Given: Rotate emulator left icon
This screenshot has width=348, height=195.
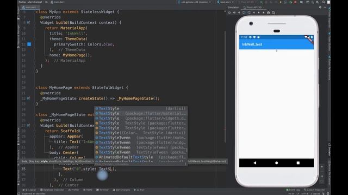Looking at the screenshot, I should tap(244, 12).
